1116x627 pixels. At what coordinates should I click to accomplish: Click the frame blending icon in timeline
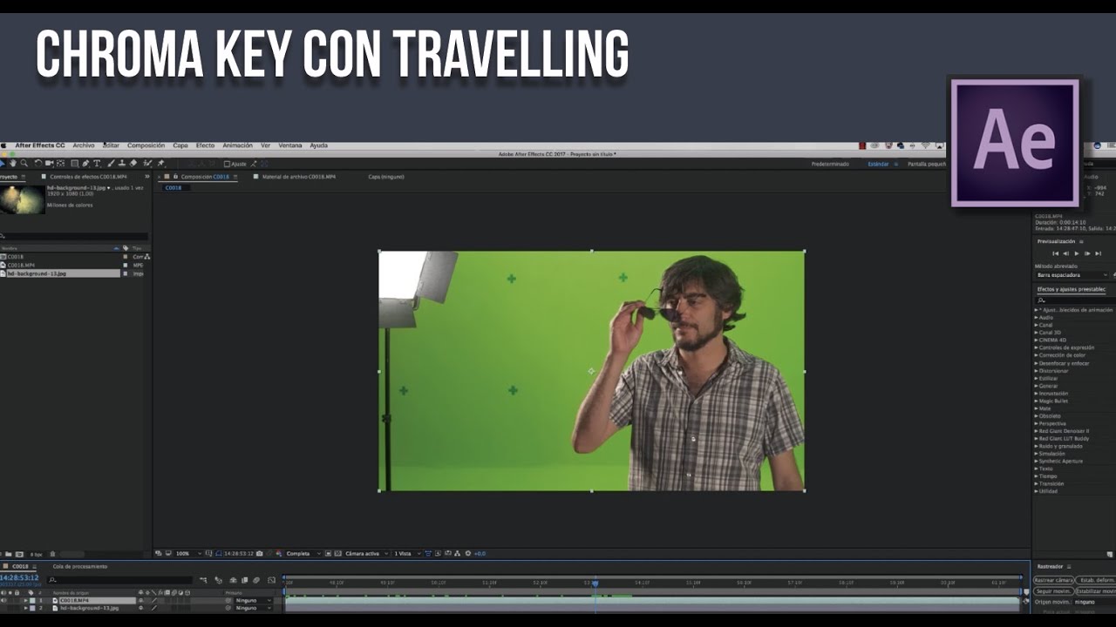[244, 580]
